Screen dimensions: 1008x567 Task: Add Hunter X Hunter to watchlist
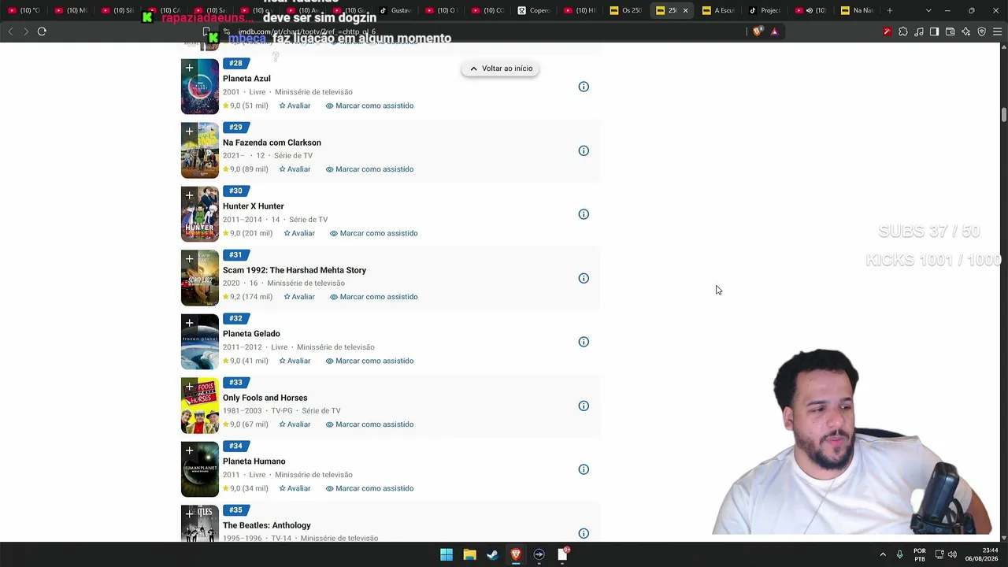[x=189, y=196]
